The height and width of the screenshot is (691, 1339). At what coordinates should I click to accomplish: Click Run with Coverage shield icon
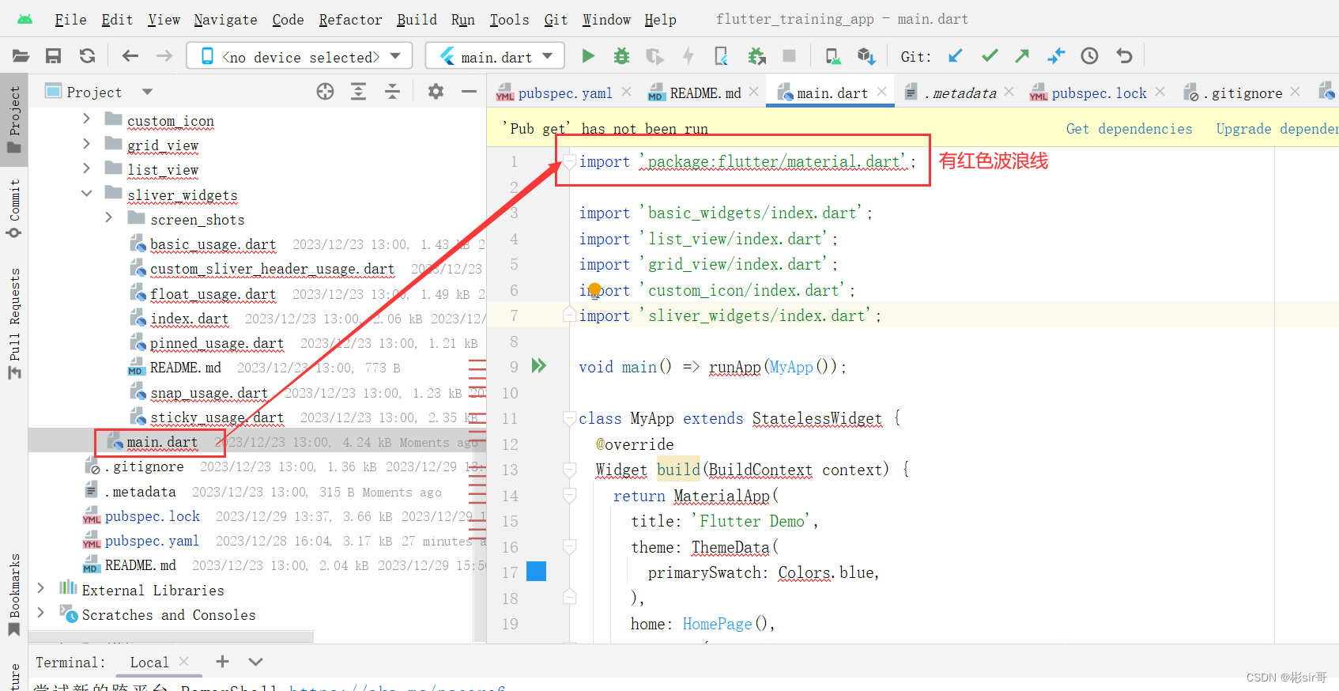click(654, 56)
